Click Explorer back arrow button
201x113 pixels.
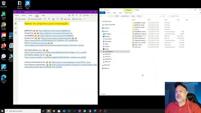101,16
